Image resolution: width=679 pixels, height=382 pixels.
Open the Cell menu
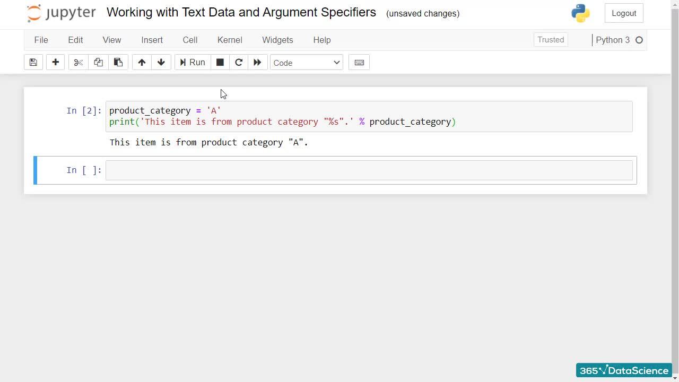[190, 40]
